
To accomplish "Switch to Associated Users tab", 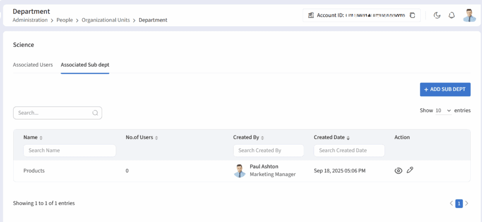I will pos(33,65).
